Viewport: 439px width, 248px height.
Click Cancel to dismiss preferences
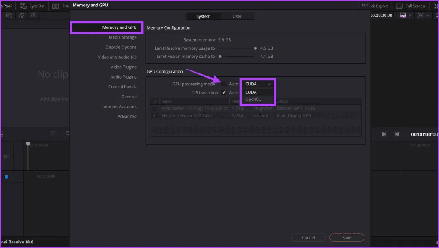(308, 237)
